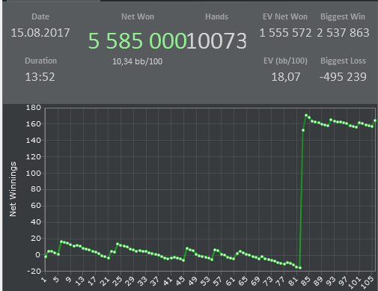Click the Biggest Loss label
This screenshot has height=291, width=378.
click(x=343, y=61)
